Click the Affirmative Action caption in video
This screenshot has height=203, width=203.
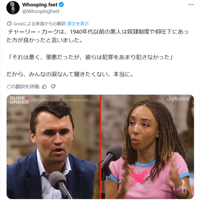tap(60, 100)
